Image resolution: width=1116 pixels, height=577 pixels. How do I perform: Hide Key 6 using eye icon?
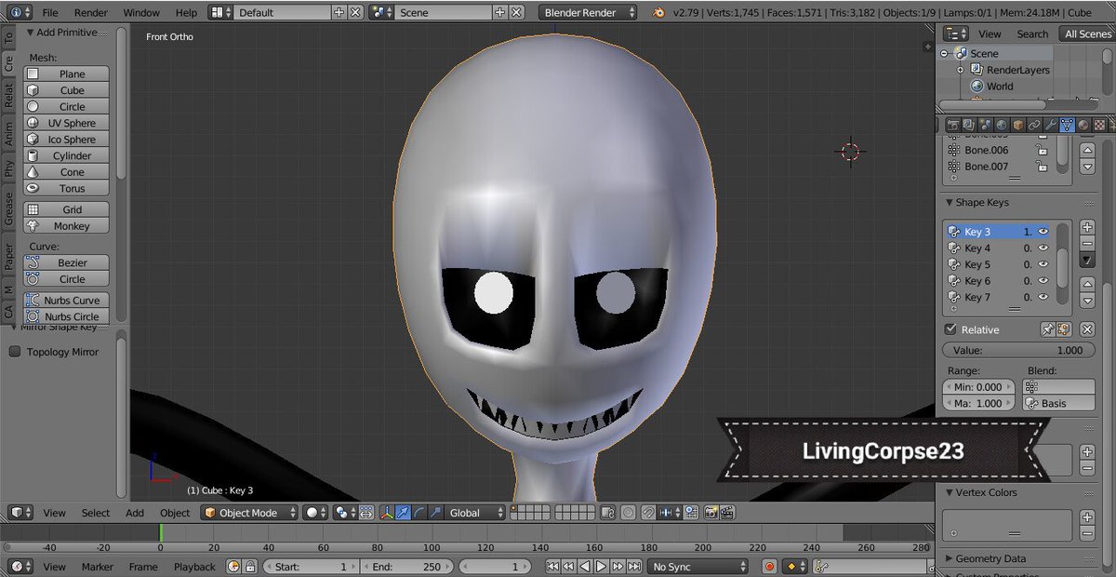click(1044, 280)
